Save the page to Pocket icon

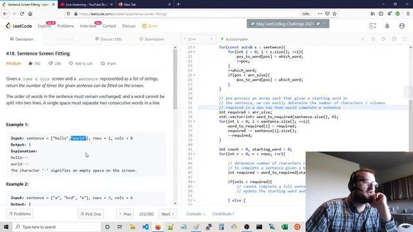click(327, 14)
